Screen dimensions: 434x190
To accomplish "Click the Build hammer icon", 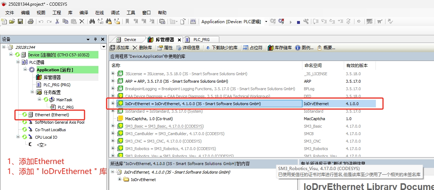I will [x=306, y=22].
